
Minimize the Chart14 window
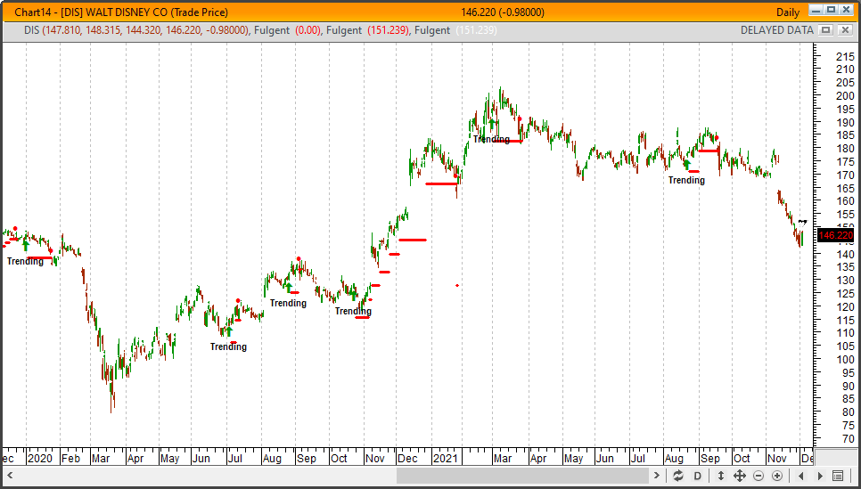[816, 10]
